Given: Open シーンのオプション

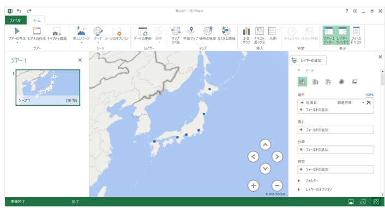Looking at the screenshot, I should pyautogui.click(x=117, y=34).
